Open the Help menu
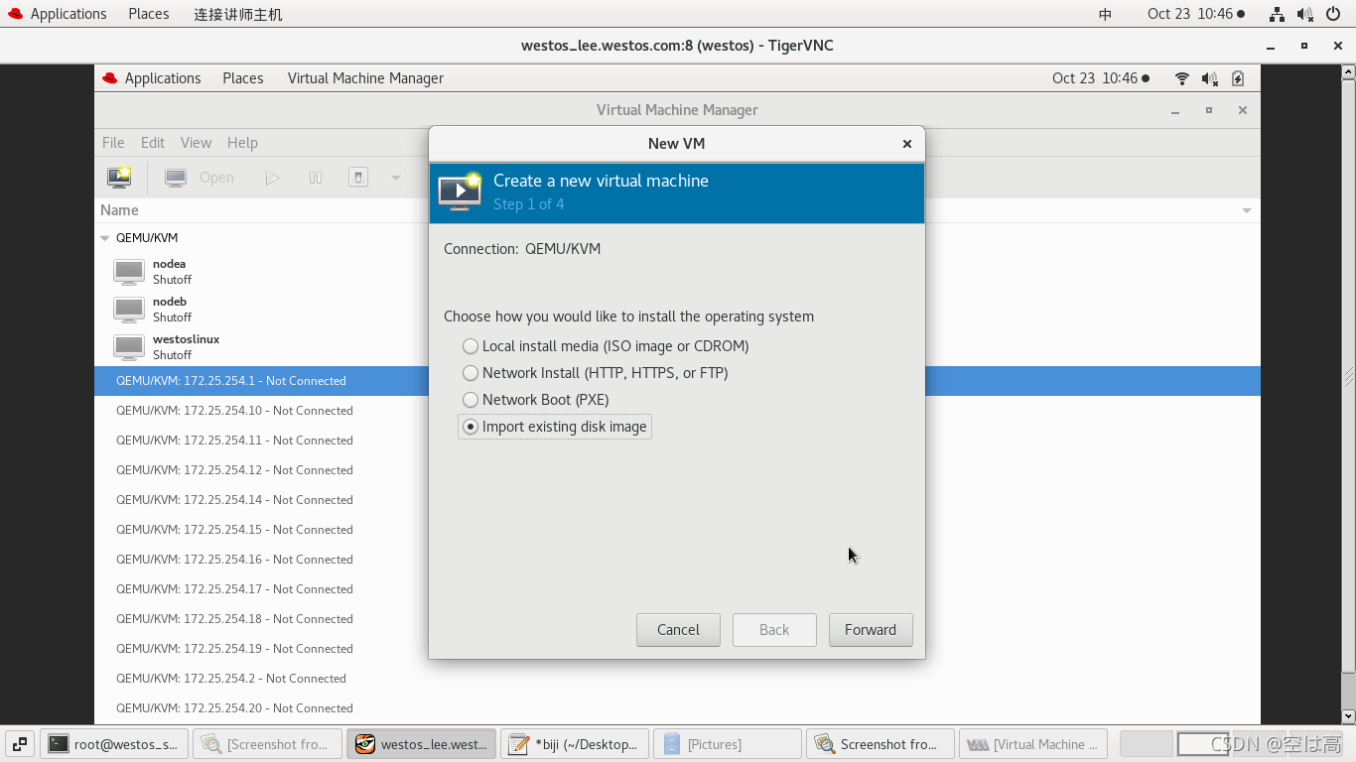 point(242,143)
